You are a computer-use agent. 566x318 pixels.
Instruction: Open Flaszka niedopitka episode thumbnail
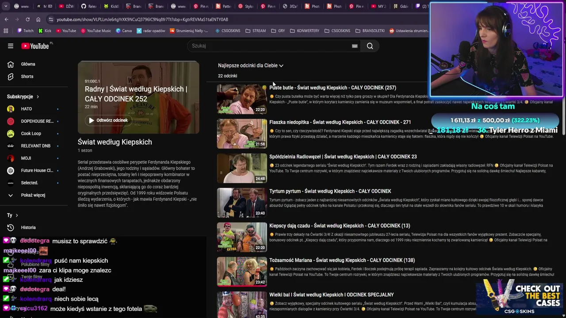(x=242, y=133)
